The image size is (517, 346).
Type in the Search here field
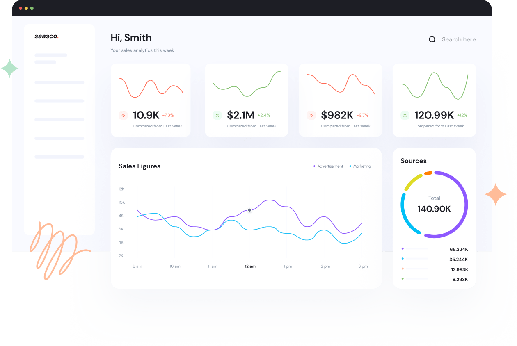(x=458, y=40)
